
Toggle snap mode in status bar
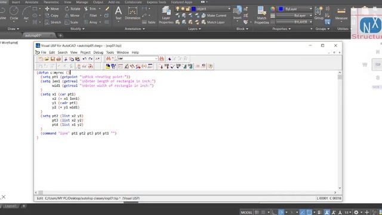[263, 213]
